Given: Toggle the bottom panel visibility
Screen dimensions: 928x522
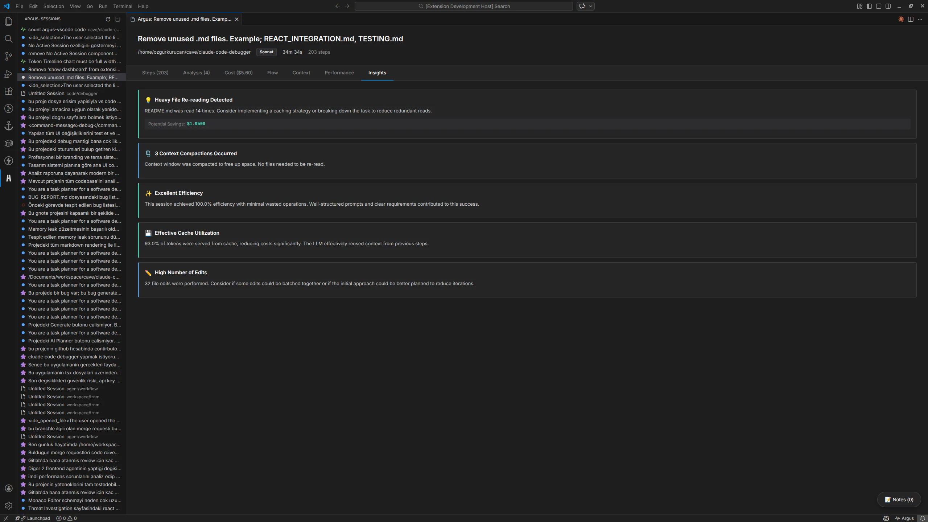Looking at the screenshot, I should (x=878, y=6).
